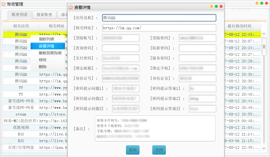This screenshot has width=270, height=157.
Task: Switch to the 搜索帐密 tab
Action: point(44,15)
